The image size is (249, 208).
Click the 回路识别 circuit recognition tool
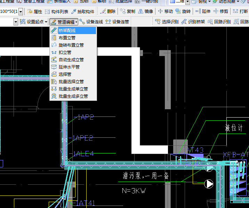[219, 22]
